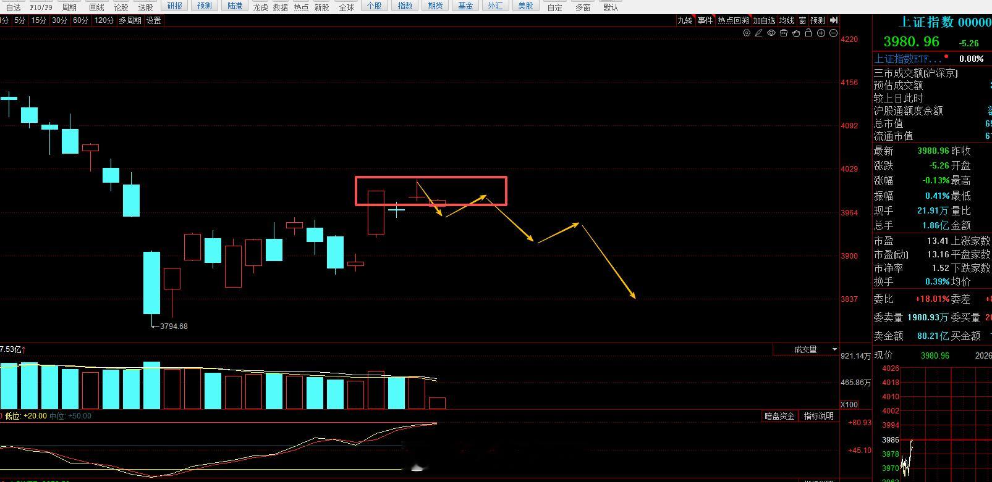This screenshot has height=482, width=992.
Task: Open the 外汇 toolbar button
Action: pos(495,6)
